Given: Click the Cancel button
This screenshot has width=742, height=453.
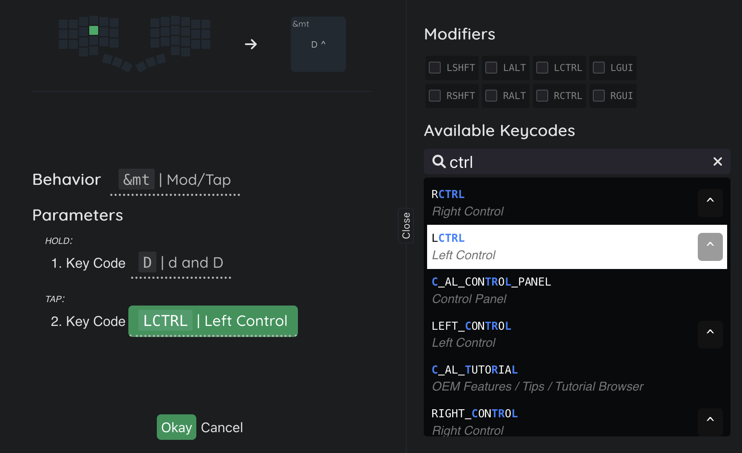Looking at the screenshot, I should pos(222,428).
